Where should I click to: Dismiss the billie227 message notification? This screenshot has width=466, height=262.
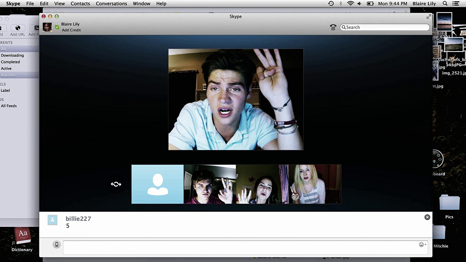pyautogui.click(x=427, y=217)
